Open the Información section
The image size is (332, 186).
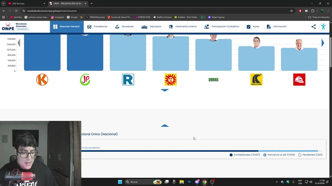pos(276,27)
